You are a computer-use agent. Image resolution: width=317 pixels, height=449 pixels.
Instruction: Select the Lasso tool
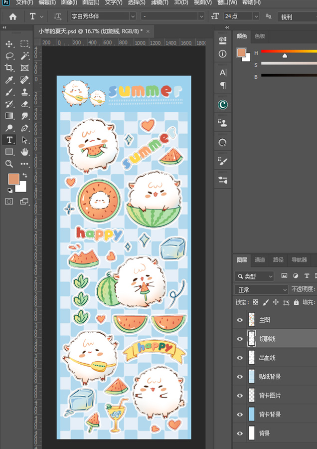point(9,56)
